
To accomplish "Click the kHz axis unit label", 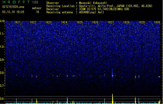I will tap(2, 21).
